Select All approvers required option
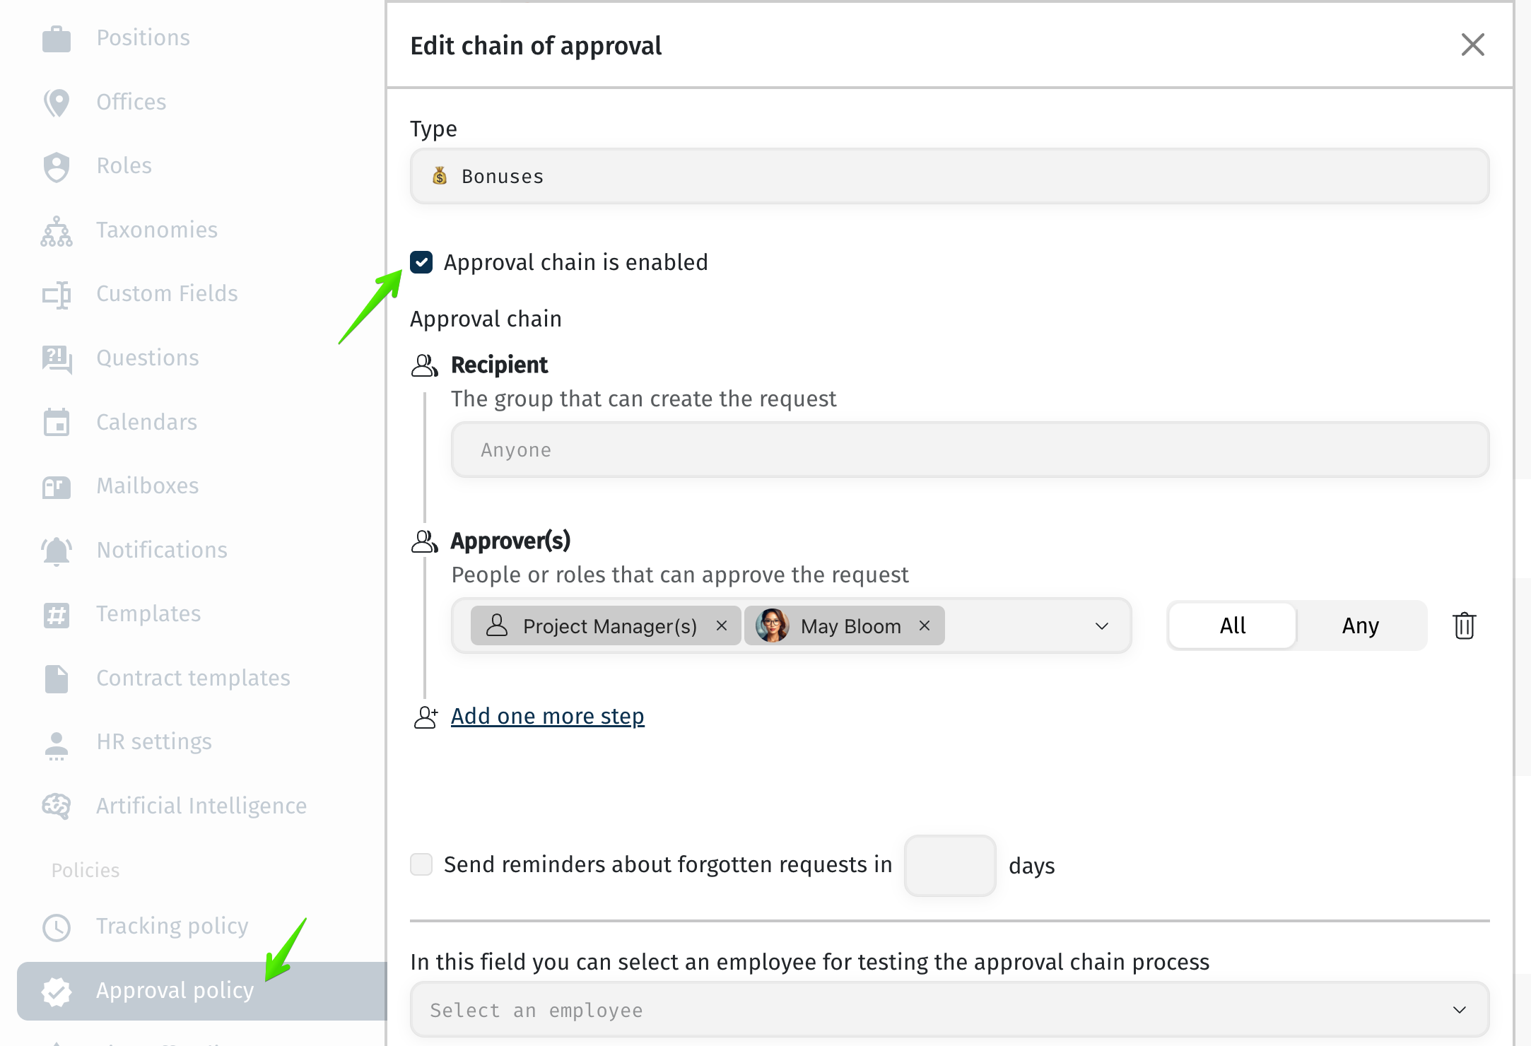 [1233, 625]
